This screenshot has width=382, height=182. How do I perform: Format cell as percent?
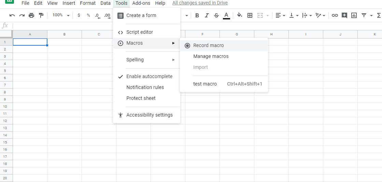click(x=88, y=15)
